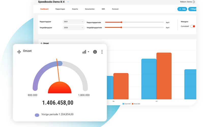Open the three-dot menu in the Omzet card
The width and height of the screenshot is (206, 127).
tap(102, 52)
